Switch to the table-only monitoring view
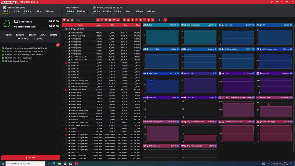 pyautogui.click(x=68, y=20)
